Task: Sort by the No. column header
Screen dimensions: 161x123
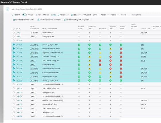Action: [x=18, y=29]
